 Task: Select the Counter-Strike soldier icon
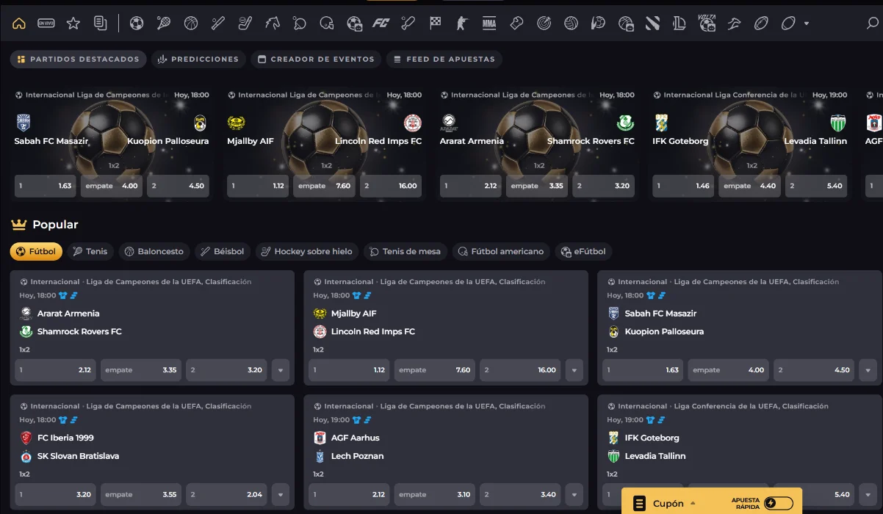click(462, 23)
